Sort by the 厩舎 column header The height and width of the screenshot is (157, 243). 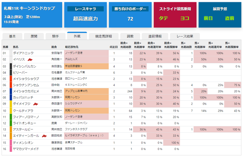point(54,47)
